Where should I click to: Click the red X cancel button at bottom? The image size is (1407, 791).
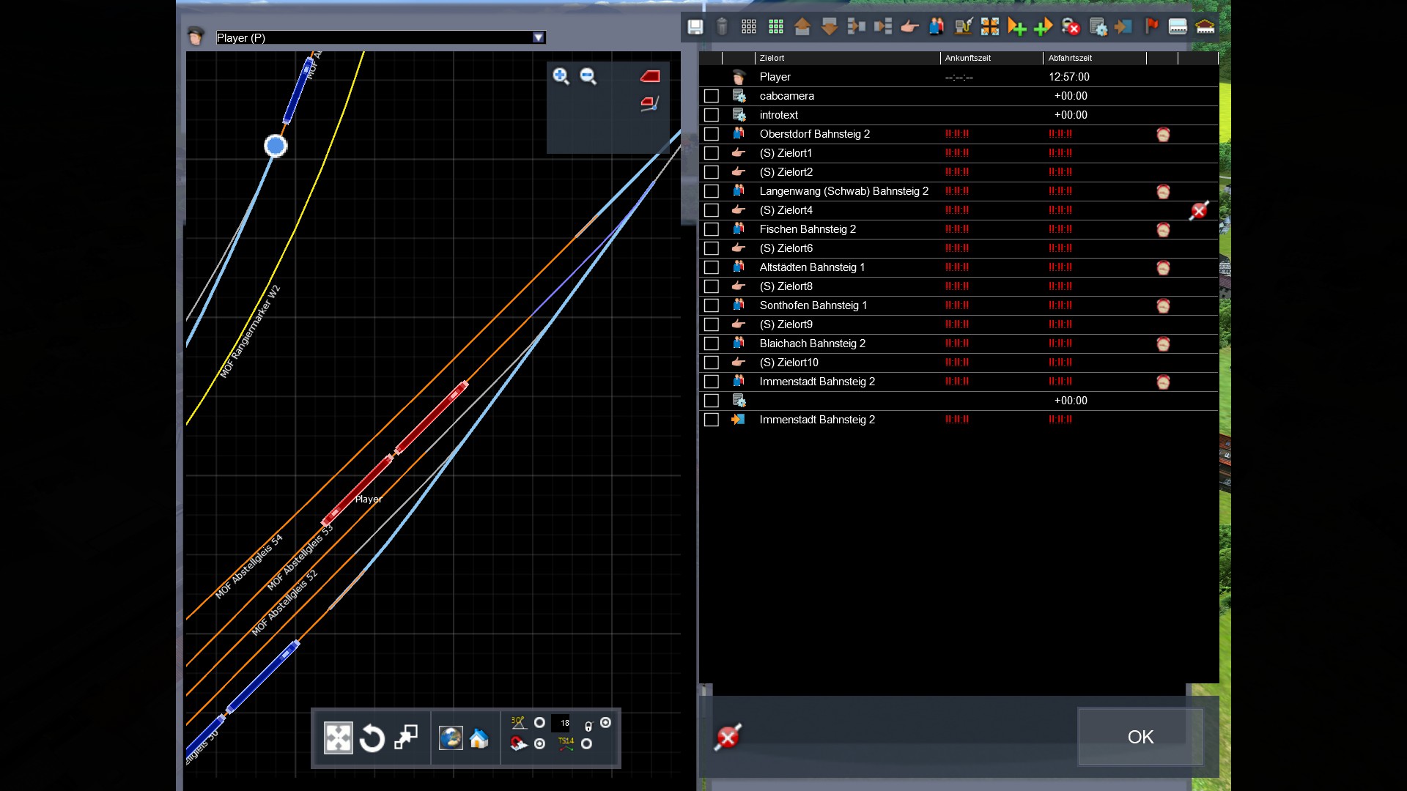coord(728,737)
